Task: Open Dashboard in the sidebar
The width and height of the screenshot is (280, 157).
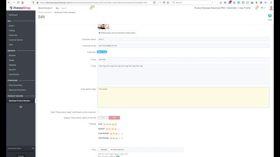Action: (x=13, y=15)
